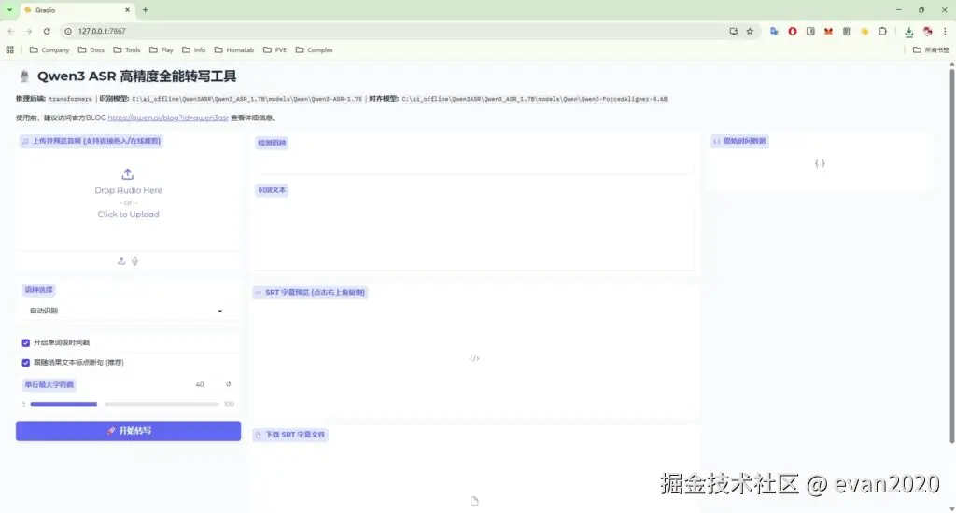
Task: Click the browser forward arrow
Action: pos(29,31)
